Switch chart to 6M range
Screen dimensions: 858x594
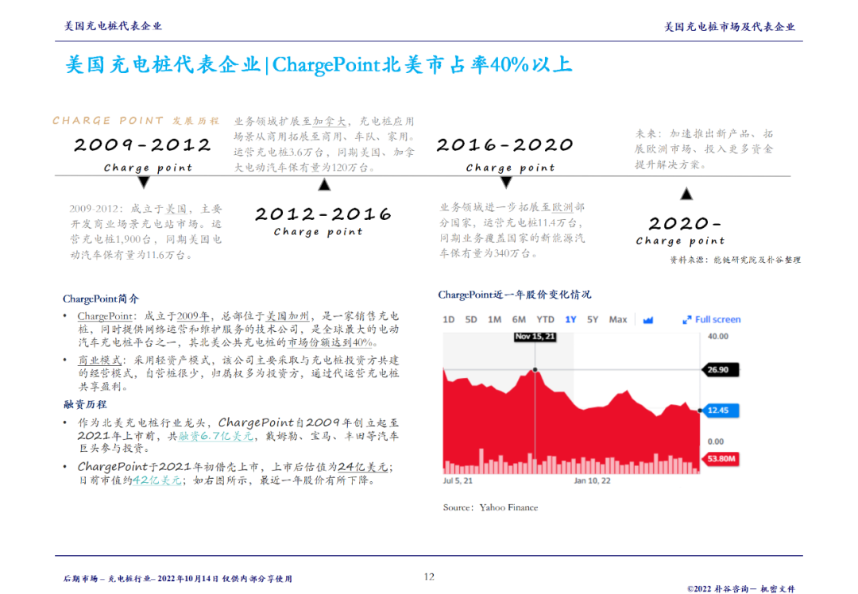coord(519,319)
